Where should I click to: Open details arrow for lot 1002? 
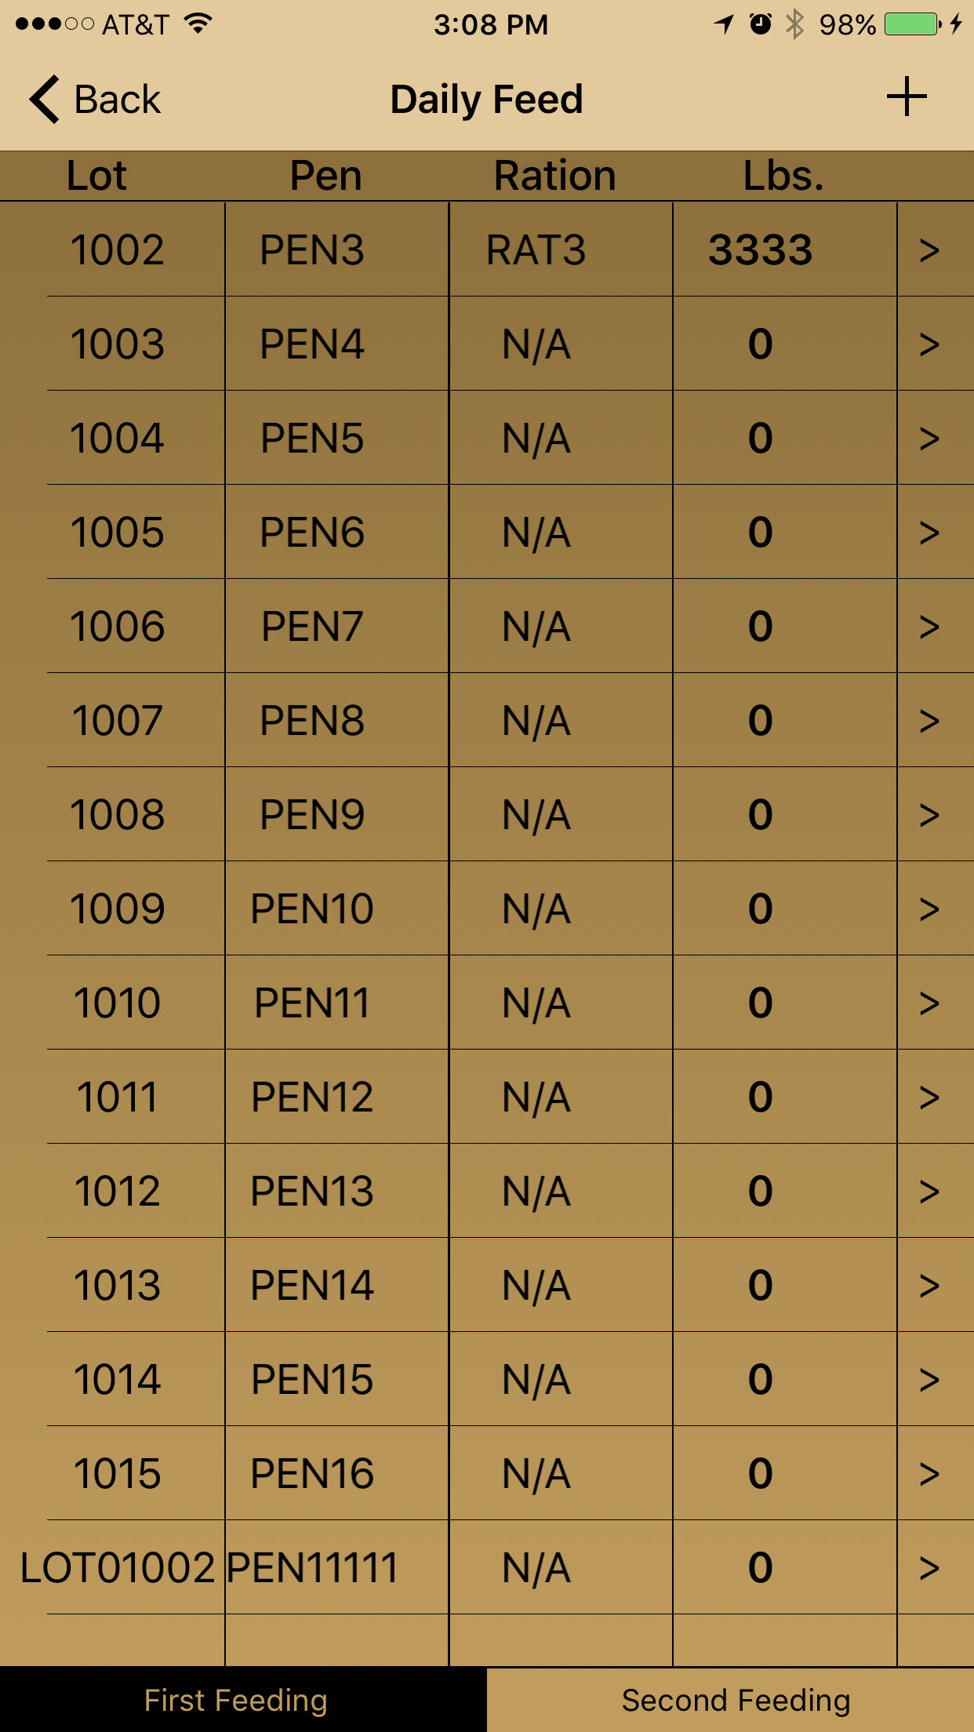[x=929, y=250]
